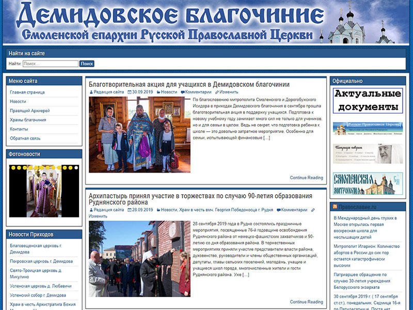The width and height of the screenshot is (413, 310).
Task: Click the calendar icon next to 30.09.2019
Action: (130, 92)
